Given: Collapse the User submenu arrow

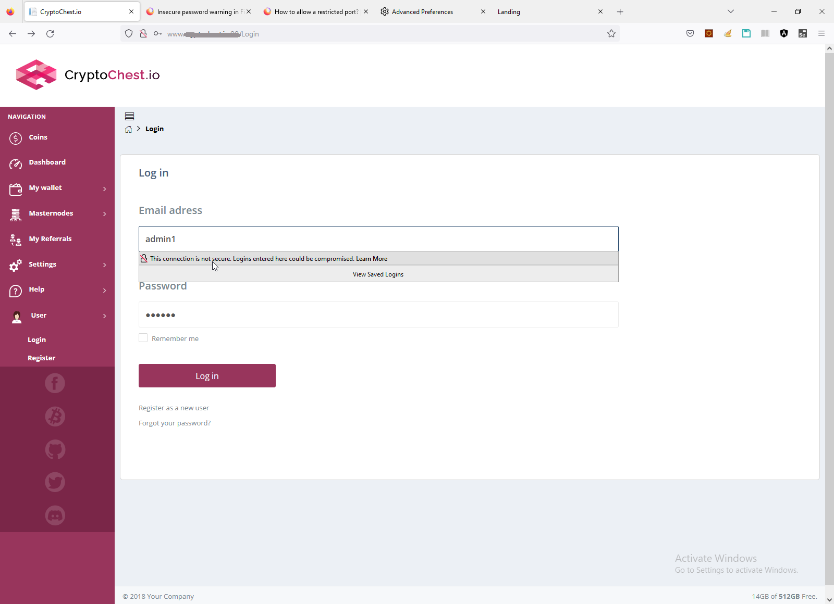Looking at the screenshot, I should pos(105,316).
